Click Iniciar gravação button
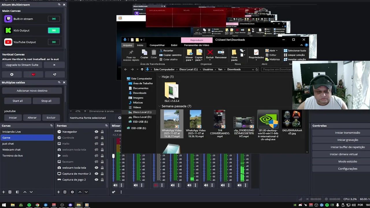This screenshot has width=370, height=208. click(x=347, y=140)
